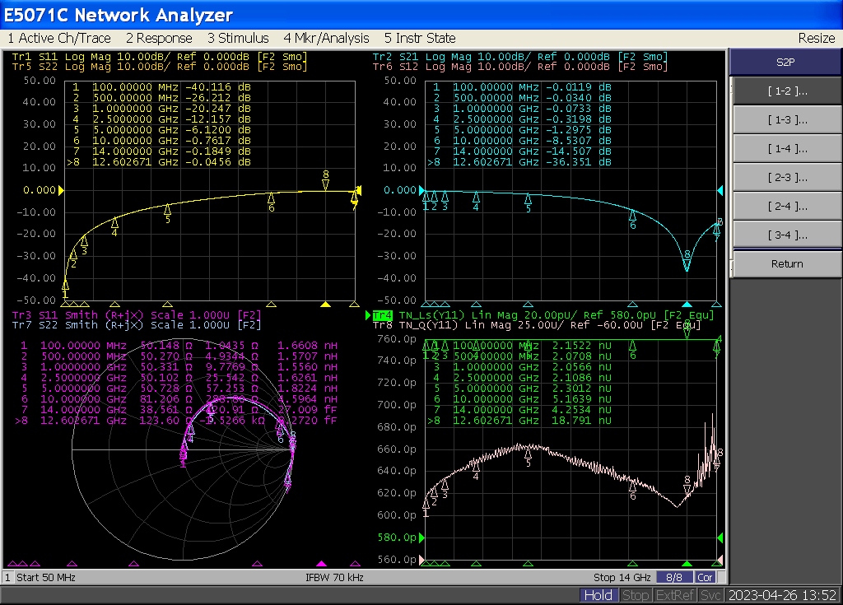Open the Active Ch/Trace menu
Viewport: 843px width, 605px height.
(x=59, y=38)
